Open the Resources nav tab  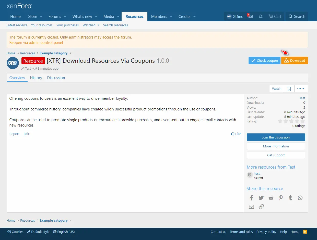(134, 17)
